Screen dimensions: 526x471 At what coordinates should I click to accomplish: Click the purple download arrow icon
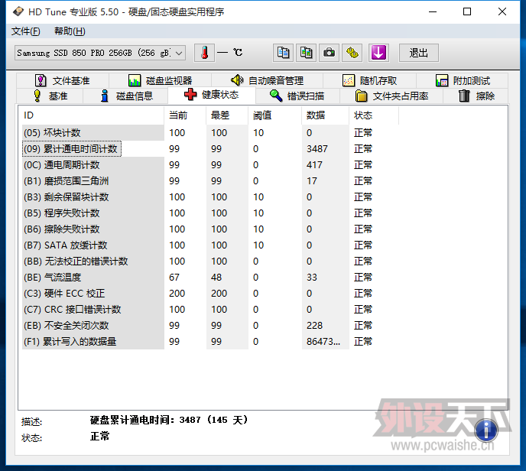[378, 53]
